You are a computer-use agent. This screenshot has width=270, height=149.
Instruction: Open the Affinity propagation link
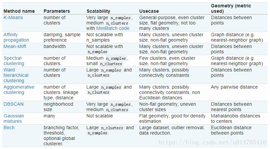click(16, 37)
